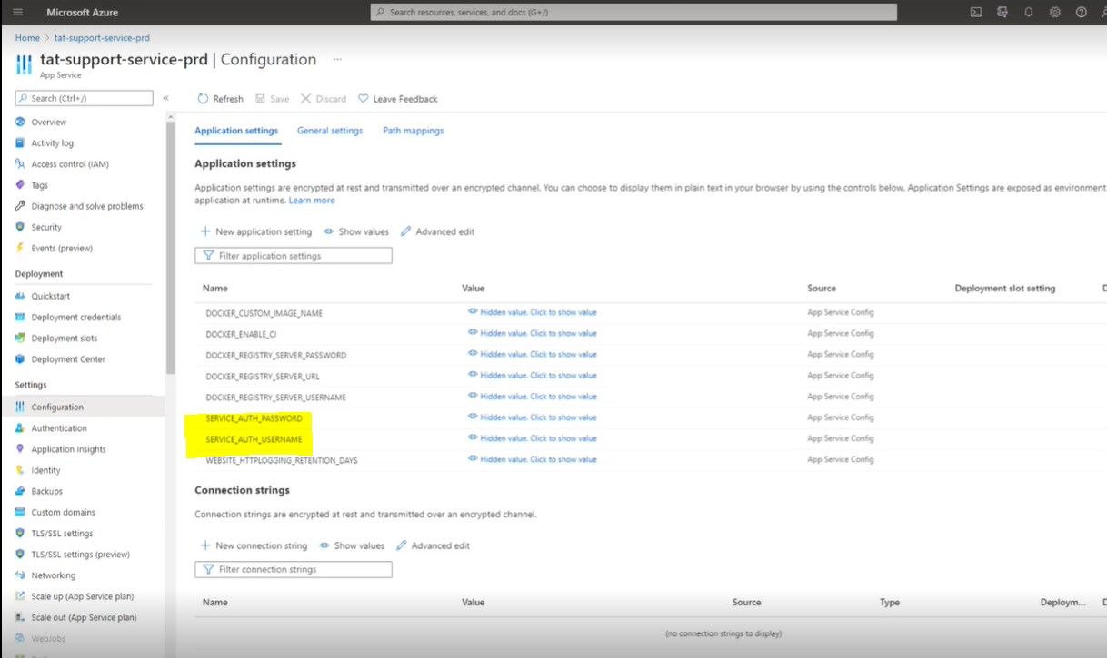Reveal hidden value of SERVICE_AUTH_PASSWORD

[x=533, y=417]
